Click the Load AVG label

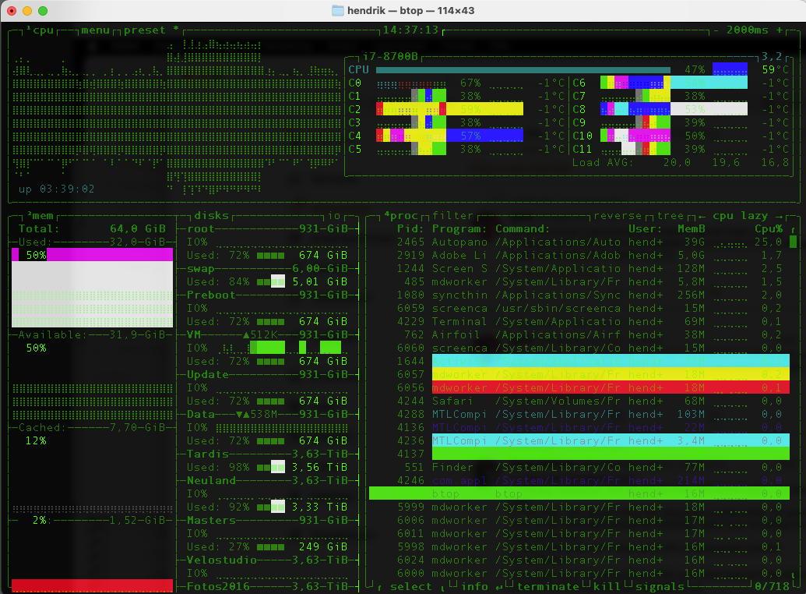click(x=603, y=163)
